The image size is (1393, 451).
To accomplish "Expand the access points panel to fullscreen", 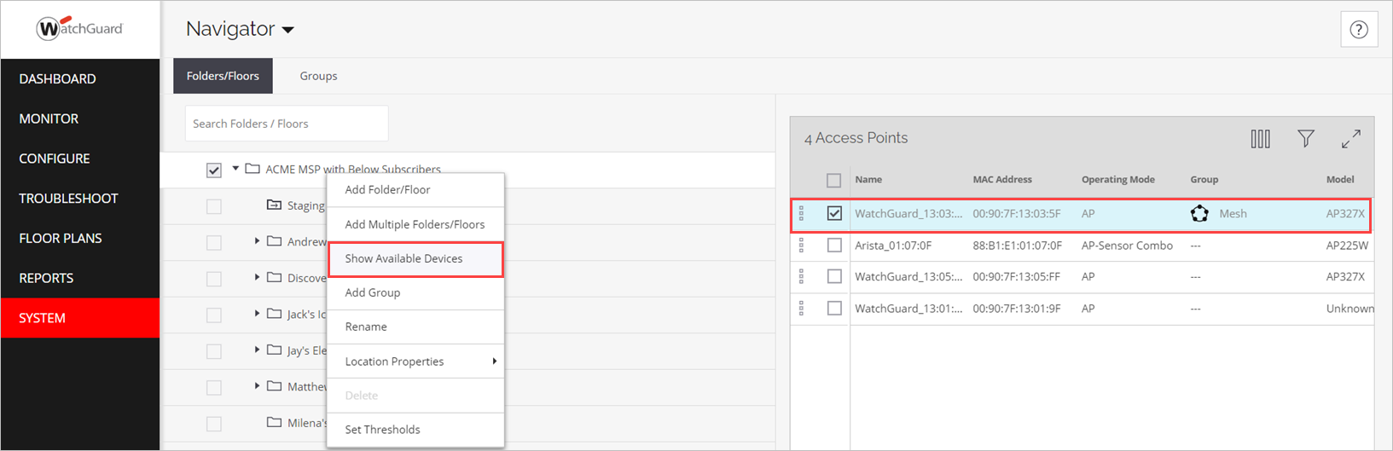I will tap(1350, 139).
